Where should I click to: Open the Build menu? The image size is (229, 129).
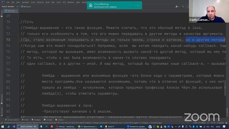[48, 2]
